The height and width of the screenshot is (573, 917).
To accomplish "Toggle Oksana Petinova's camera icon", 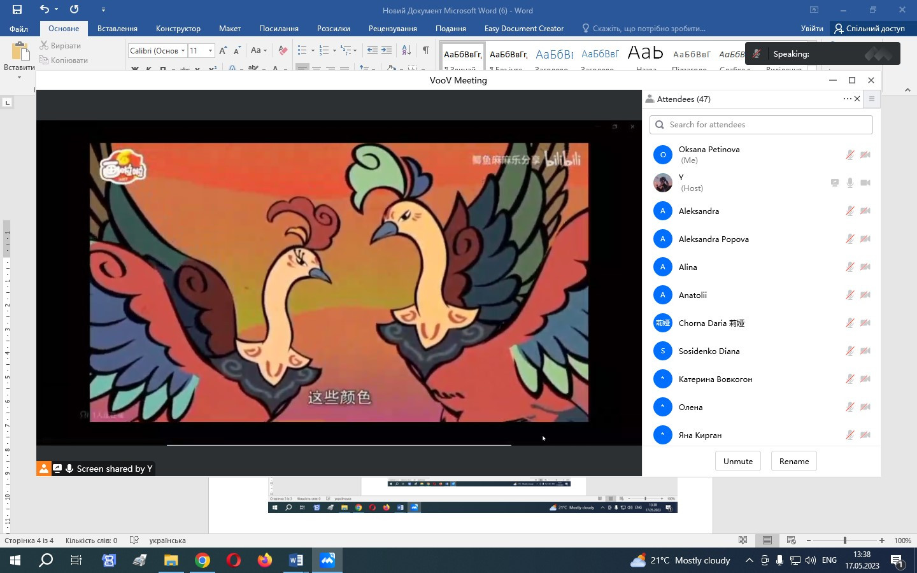I will pyautogui.click(x=865, y=155).
